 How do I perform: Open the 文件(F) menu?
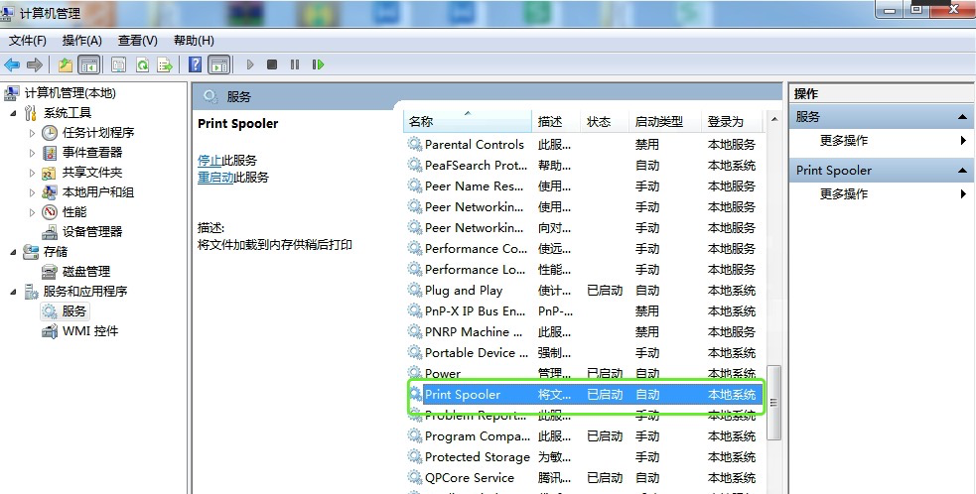coord(28,41)
